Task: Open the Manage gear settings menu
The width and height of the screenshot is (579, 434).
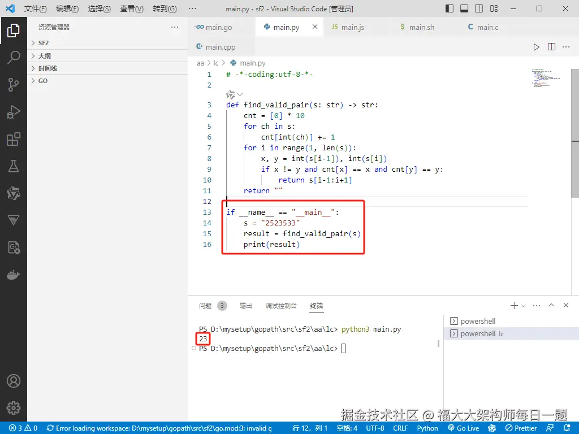Action: coord(14,408)
